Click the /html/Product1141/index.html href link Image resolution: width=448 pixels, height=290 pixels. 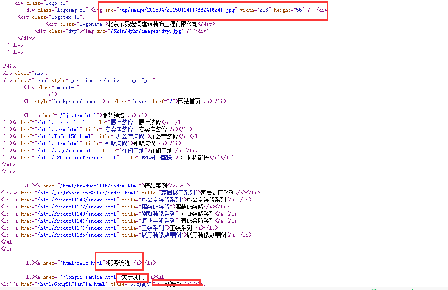pyautogui.click(x=69, y=221)
